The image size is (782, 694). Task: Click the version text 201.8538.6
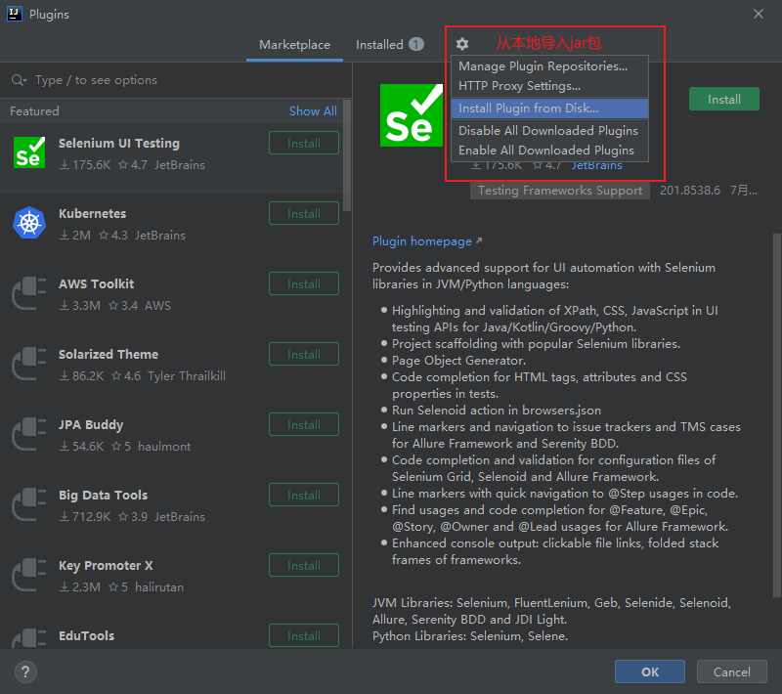pyautogui.click(x=690, y=191)
